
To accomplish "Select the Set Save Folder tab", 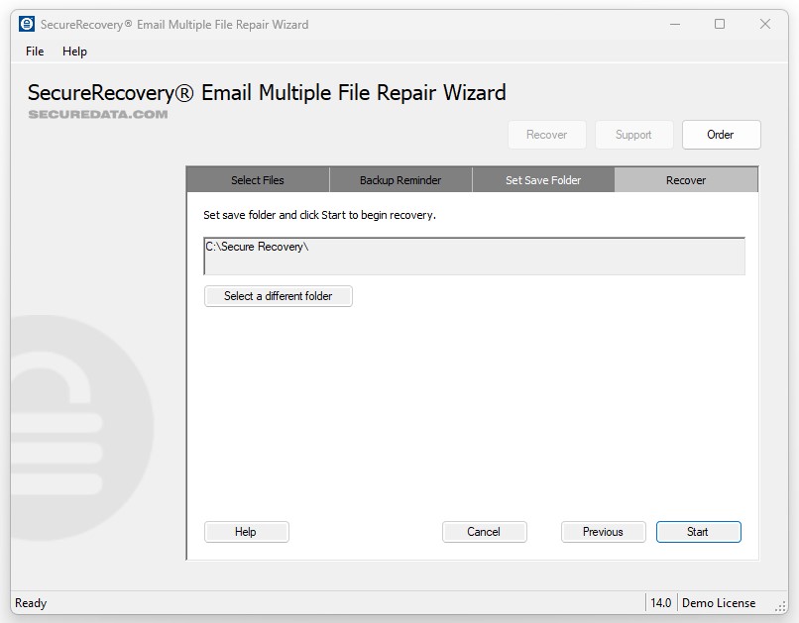I will click(543, 180).
